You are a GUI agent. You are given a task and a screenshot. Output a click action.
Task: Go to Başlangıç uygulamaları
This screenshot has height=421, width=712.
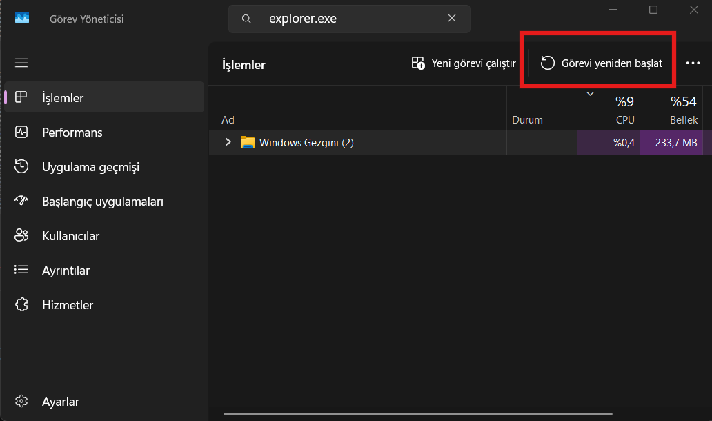pyautogui.click(x=104, y=202)
